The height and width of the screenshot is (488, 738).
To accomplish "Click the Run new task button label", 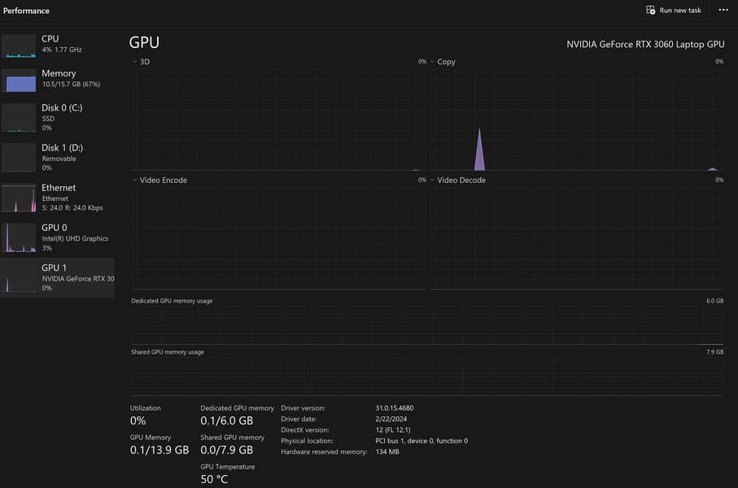I will click(680, 11).
